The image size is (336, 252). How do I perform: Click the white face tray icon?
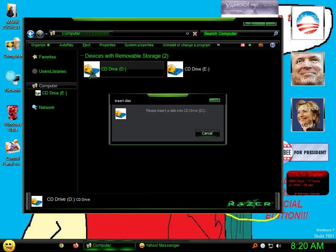click(x=263, y=246)
